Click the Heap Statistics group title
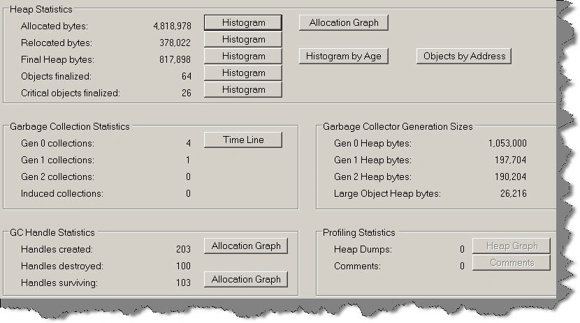Viewport: 580px width, 323px height. (41, 9)
